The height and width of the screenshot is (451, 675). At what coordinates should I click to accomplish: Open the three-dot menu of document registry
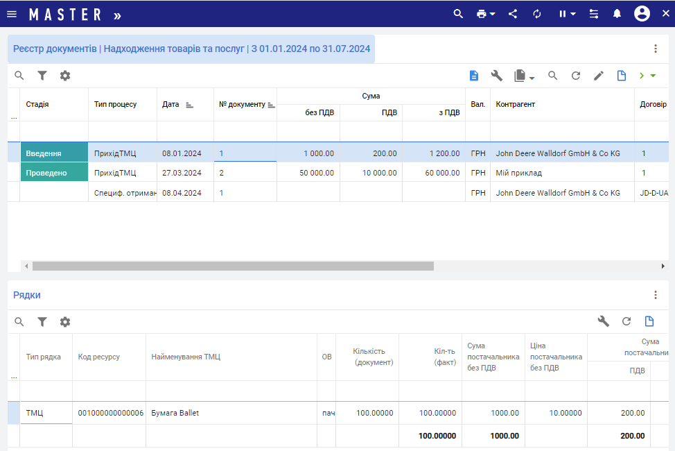click(656, 49)
